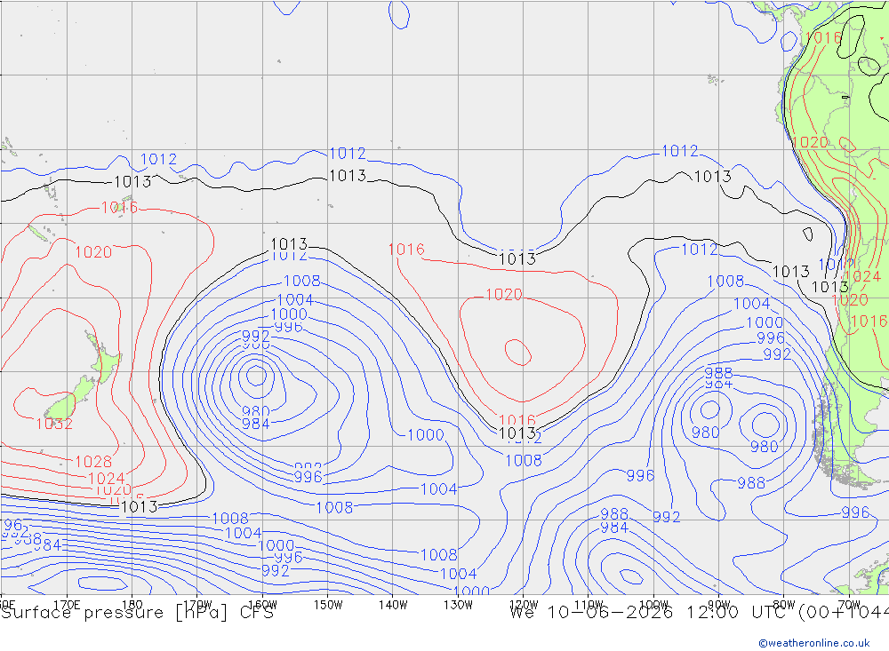
Task: Click the 90W longitude label
Action: [719, 605]
